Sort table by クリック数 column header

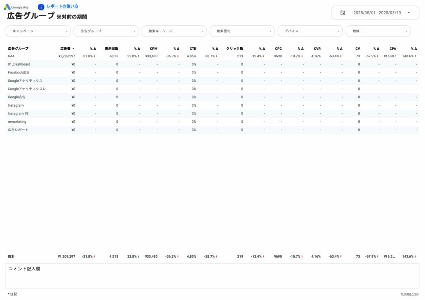(234, 49)
